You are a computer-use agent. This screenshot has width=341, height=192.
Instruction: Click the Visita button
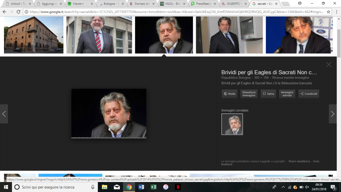[x=229, y=94]
